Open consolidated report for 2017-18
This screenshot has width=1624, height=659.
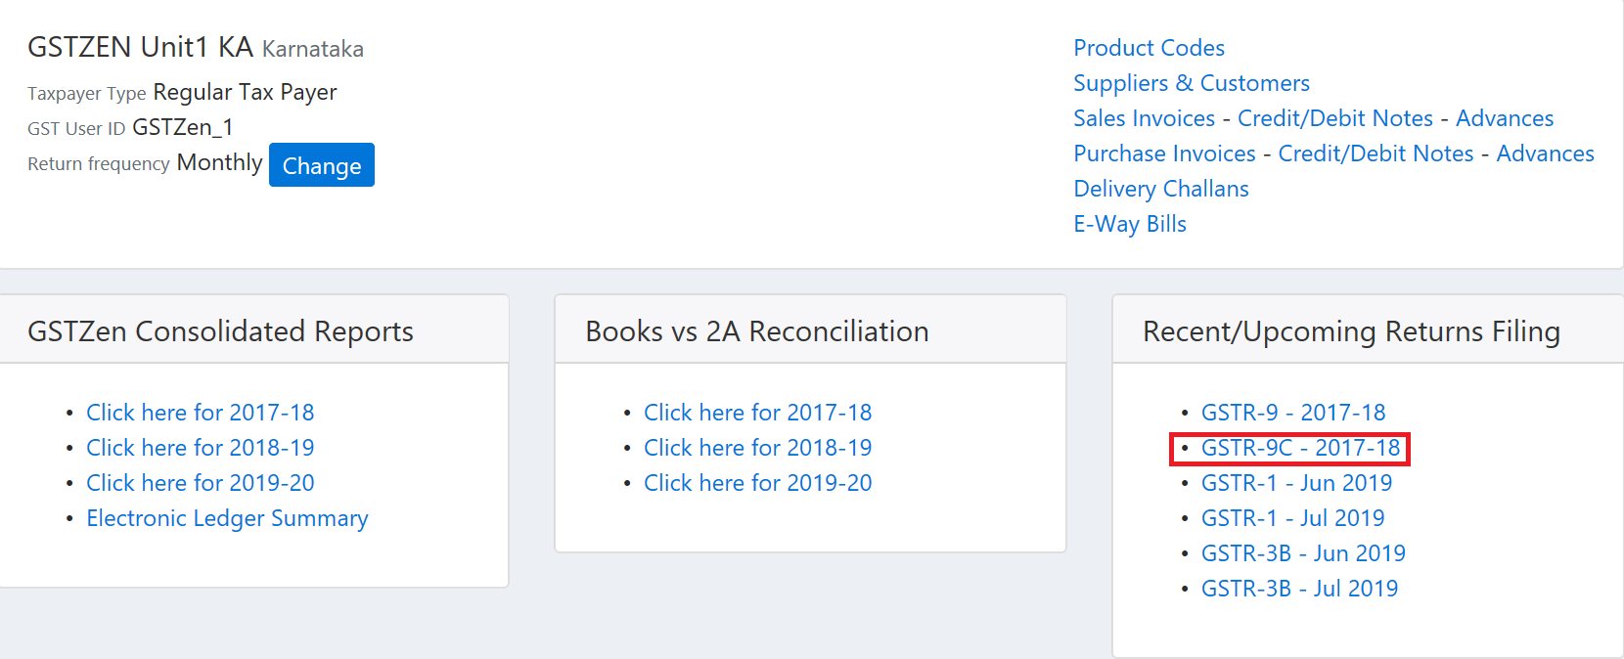click(200, 413)
